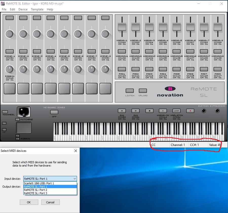Click the Novation logo

pyautogui.click(x=170, y=92)
